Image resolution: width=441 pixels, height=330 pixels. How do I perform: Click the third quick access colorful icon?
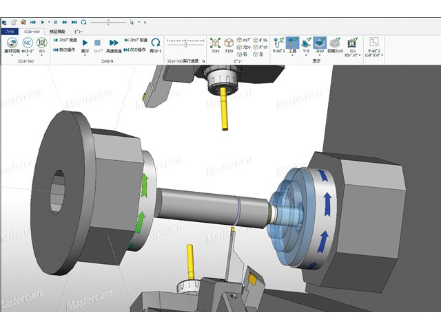(23, 22)
